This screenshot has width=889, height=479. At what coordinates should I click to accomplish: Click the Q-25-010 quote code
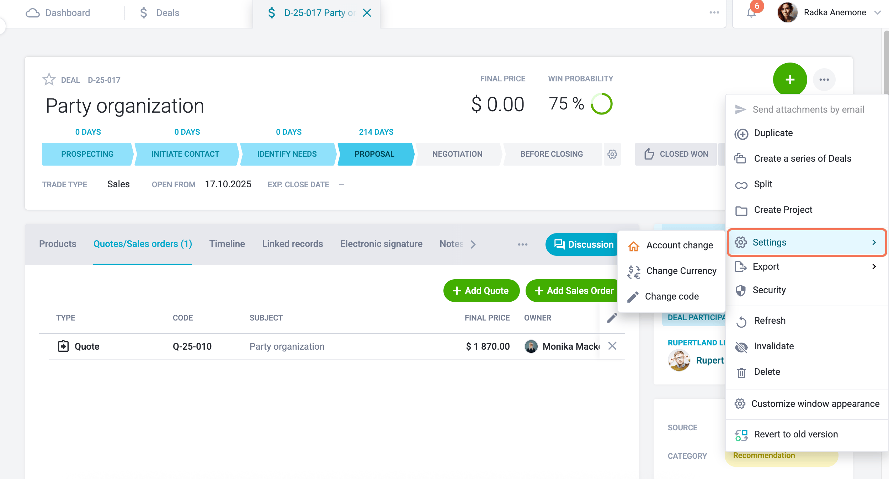192,346
